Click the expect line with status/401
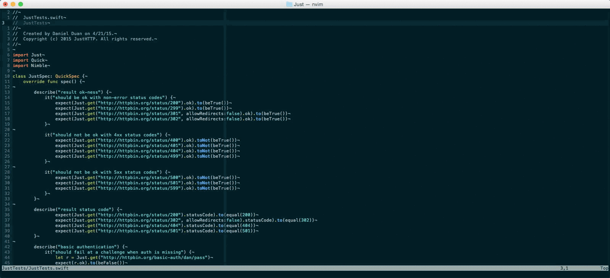The image size is (610, 278). coord(148,145)
